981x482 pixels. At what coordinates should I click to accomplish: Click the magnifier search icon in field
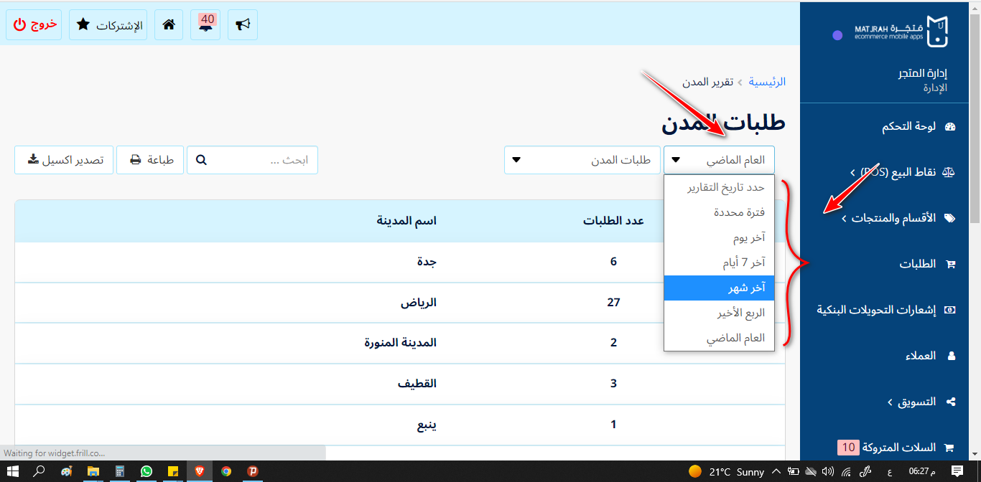pyautogui.click(x=201, y=160)
